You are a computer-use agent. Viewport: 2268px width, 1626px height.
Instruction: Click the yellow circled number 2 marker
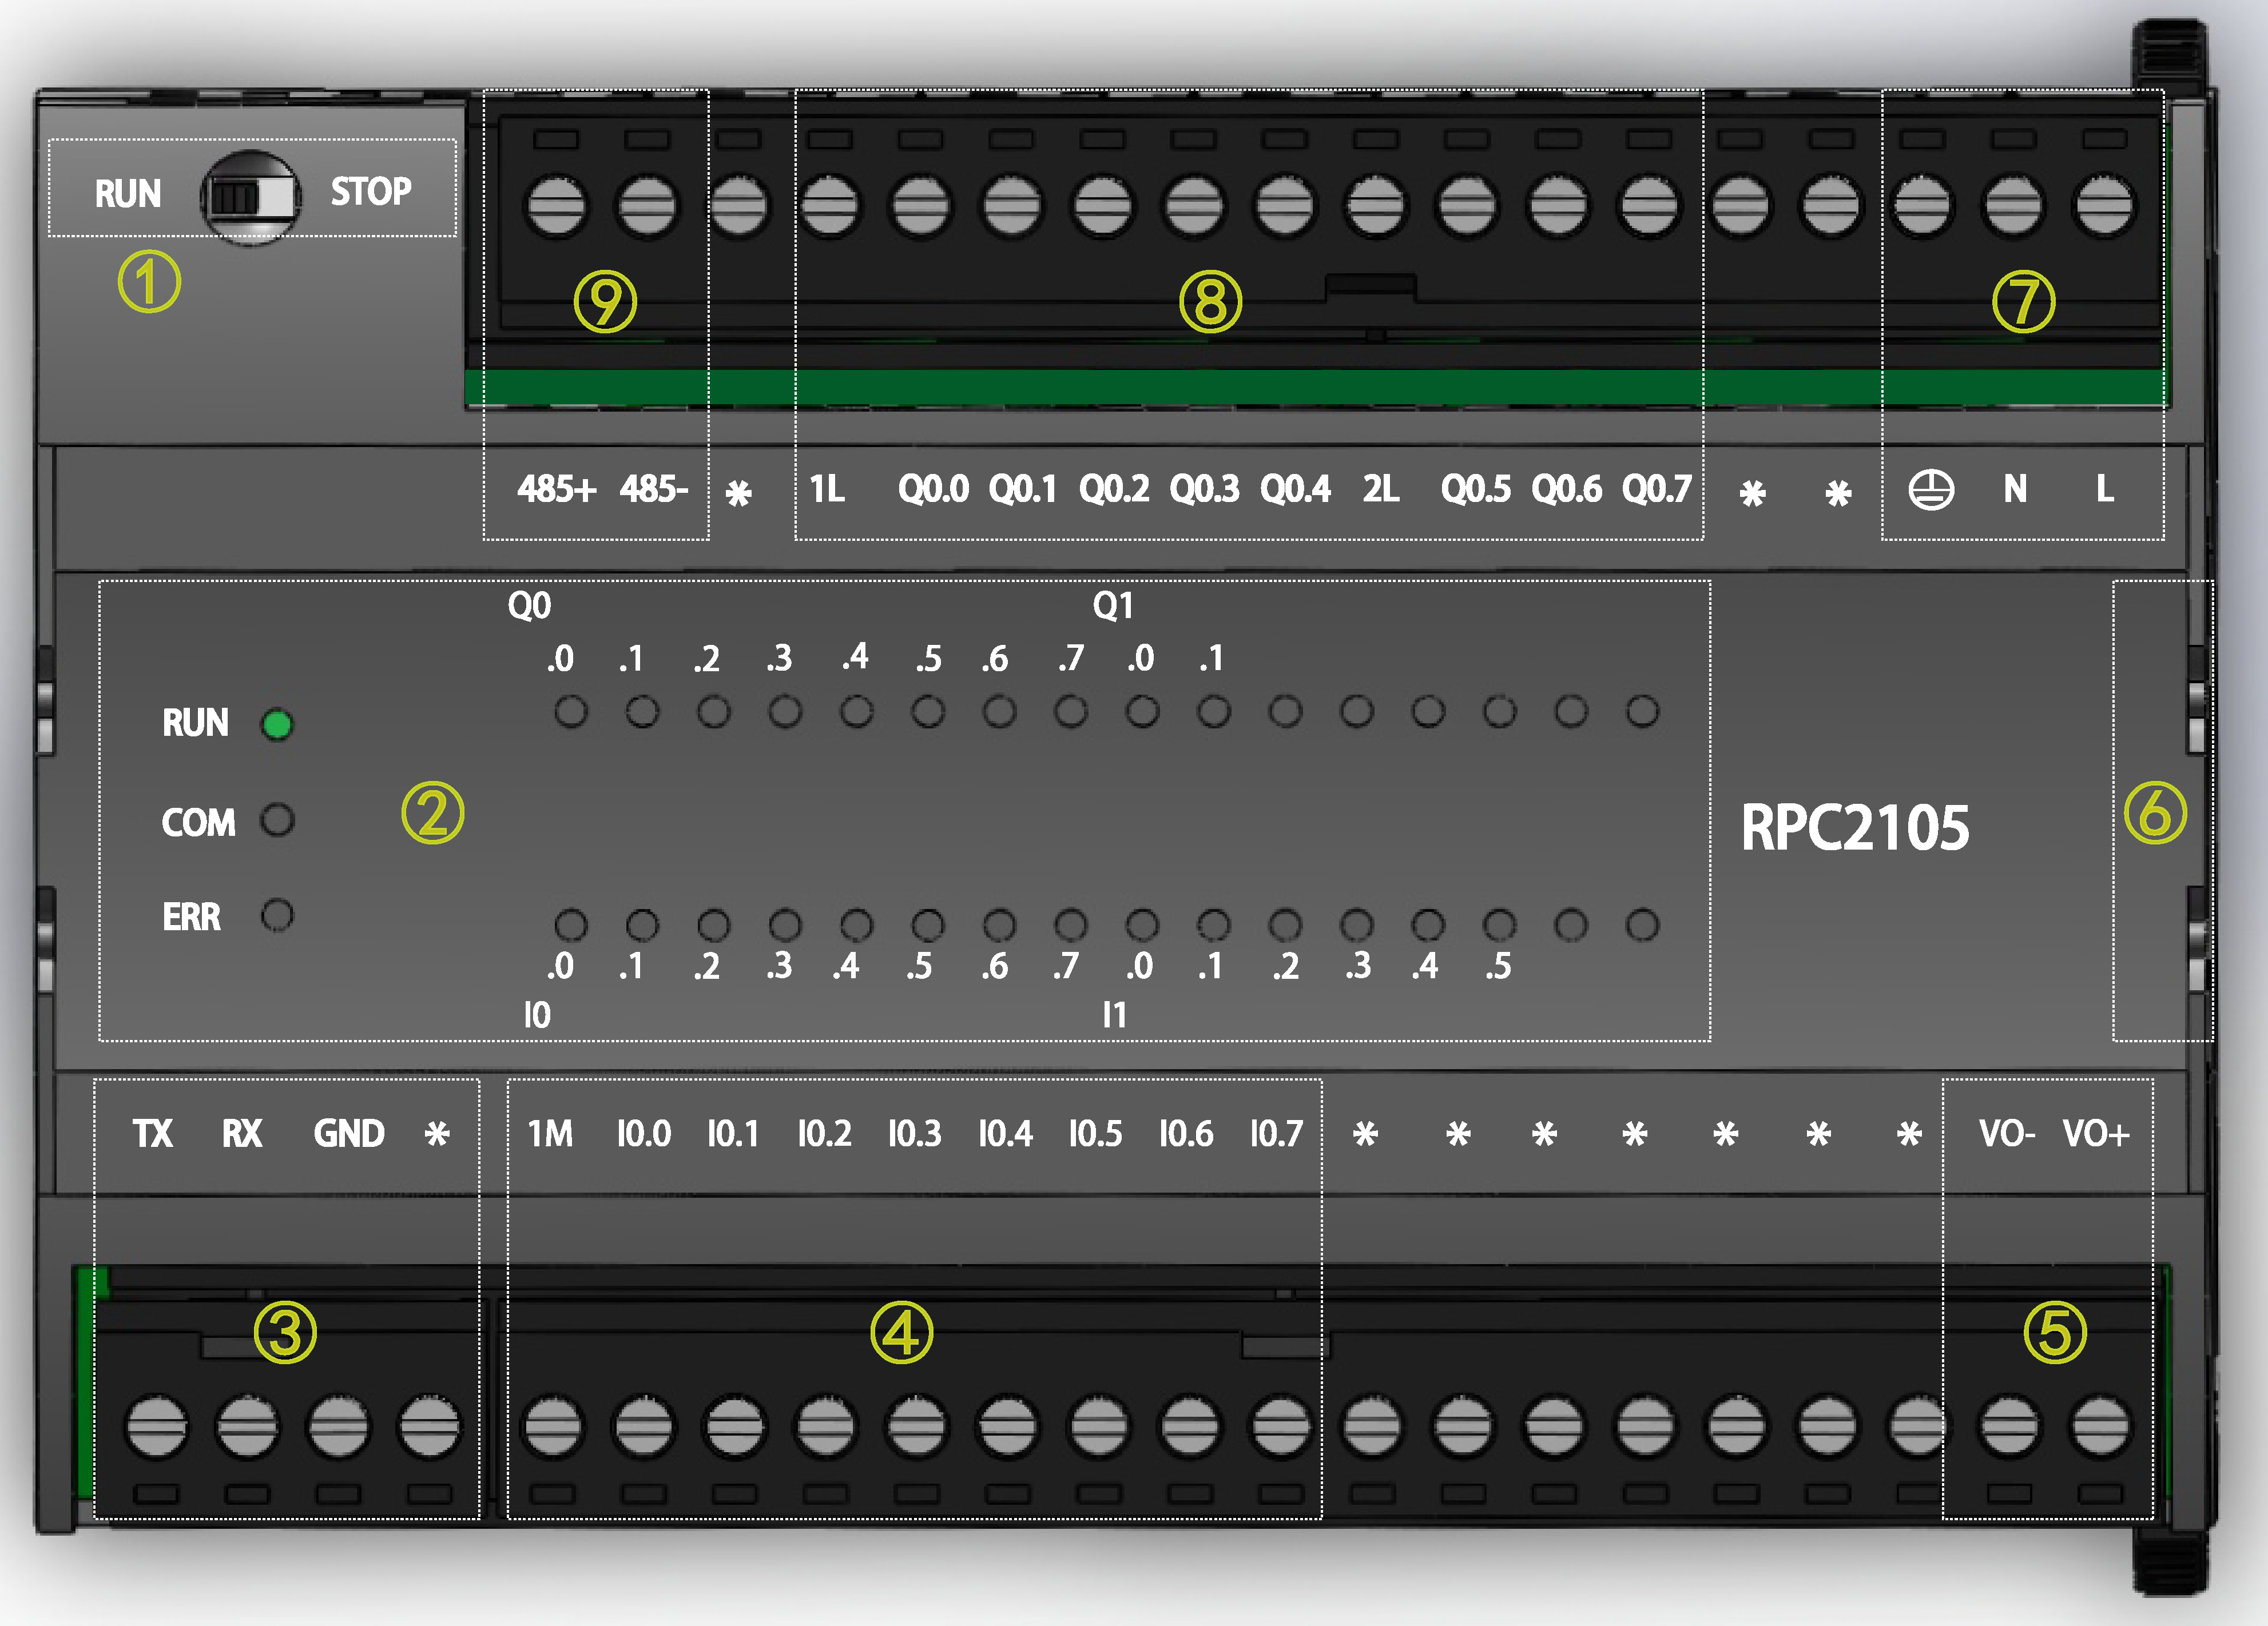point(432,812)
